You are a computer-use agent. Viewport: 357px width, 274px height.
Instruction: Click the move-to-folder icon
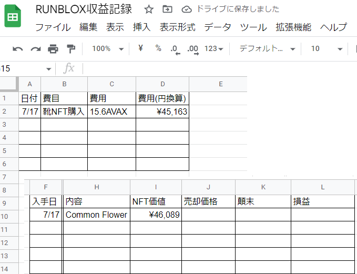(x=167, y=9)
